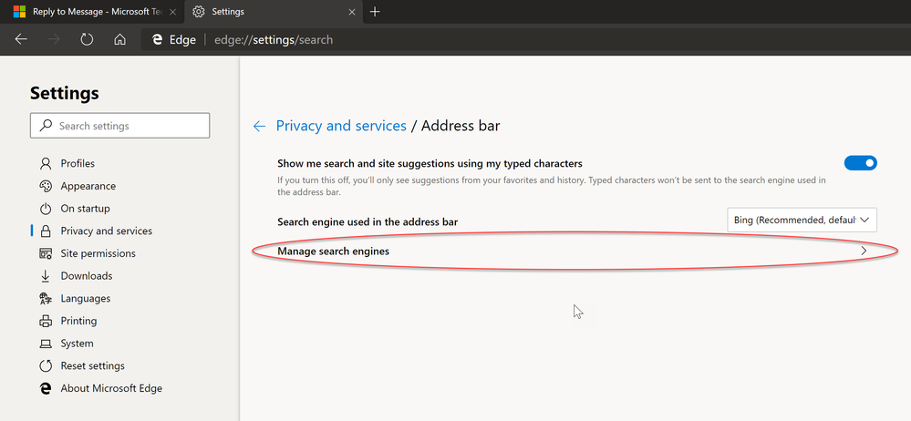This screenshot has width=911, height=421.
Task: Click the Printing printer icon
Action: tap(46, 321)
